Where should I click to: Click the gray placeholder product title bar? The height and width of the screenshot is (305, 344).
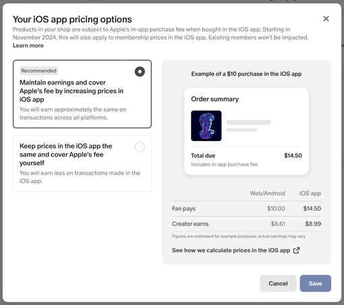(248, 122)
